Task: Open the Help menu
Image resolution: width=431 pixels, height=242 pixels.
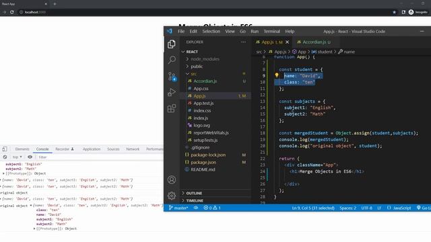Action: (290, 32)
